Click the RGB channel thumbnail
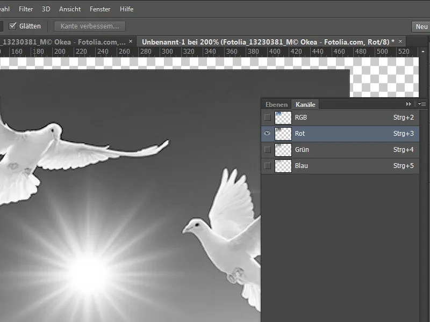The width and height of the screenshot is (430, 322). click(283, 118)
